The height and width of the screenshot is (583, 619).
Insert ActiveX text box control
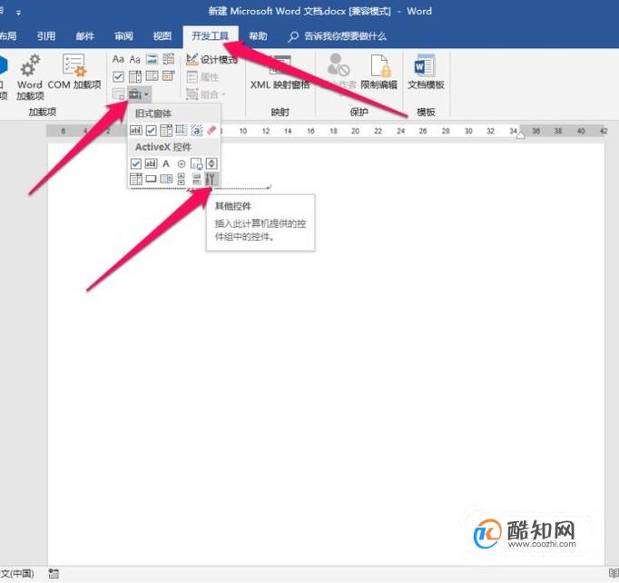pyautogui.click(x=151, y=163)
